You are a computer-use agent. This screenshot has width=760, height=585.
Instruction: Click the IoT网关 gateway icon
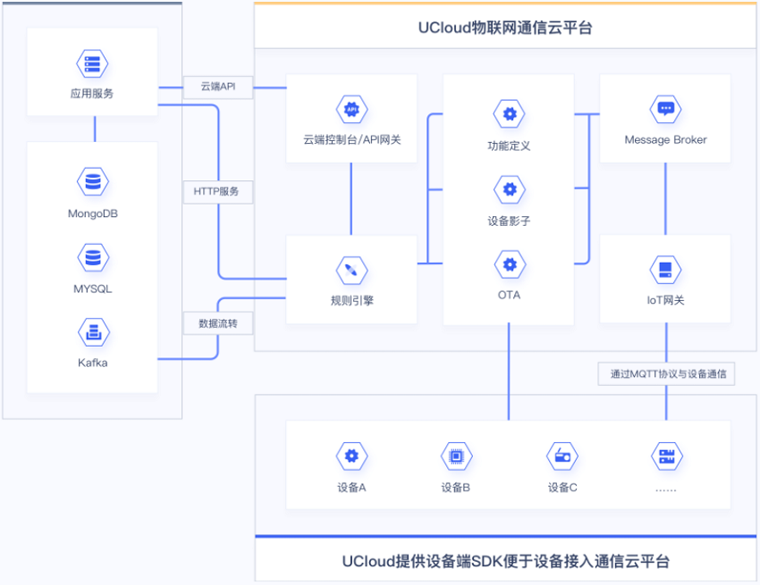pyautogui.click(x=665, y=270)
